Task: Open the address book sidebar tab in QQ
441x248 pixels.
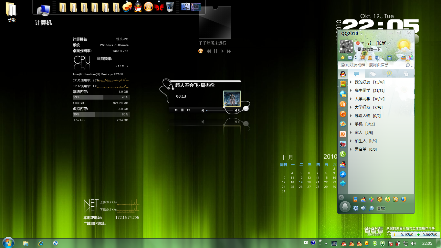Action: [343, 84]
